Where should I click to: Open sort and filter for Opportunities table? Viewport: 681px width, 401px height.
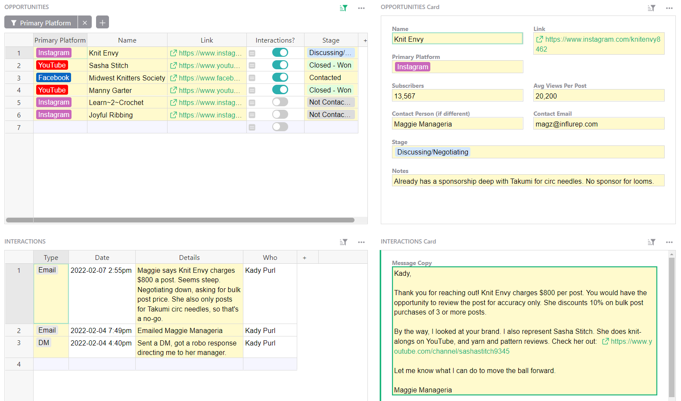(343, 8)
